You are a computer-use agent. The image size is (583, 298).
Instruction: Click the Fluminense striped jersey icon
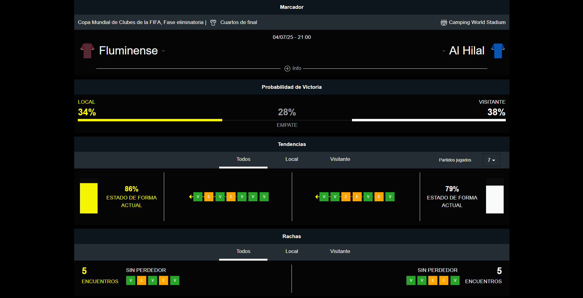pos(87,50)
